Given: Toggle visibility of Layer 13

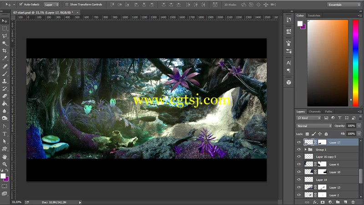Looking at the screenshot, I should [x=299, y=187].
